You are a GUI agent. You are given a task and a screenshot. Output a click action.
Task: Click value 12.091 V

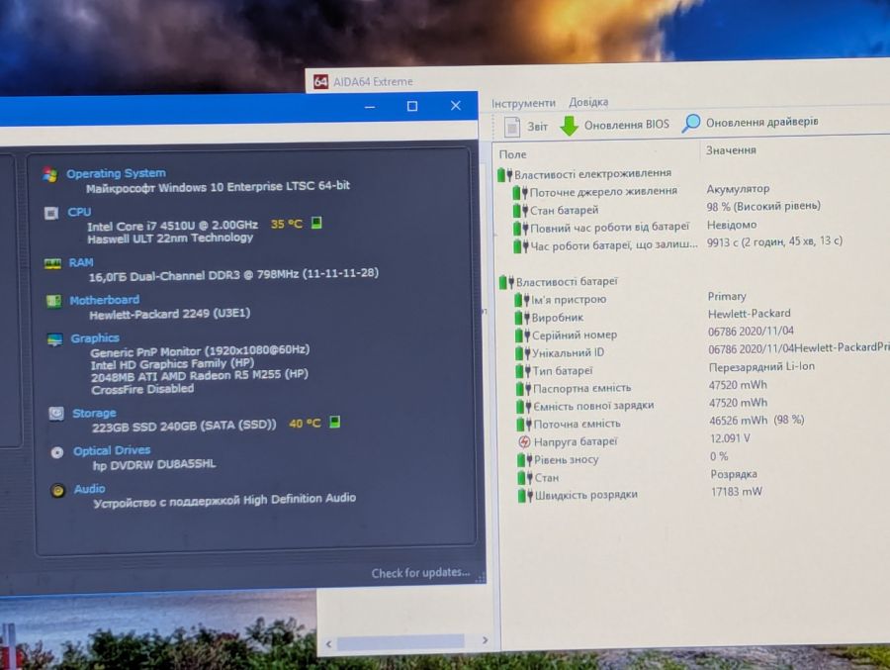[730, 438]
